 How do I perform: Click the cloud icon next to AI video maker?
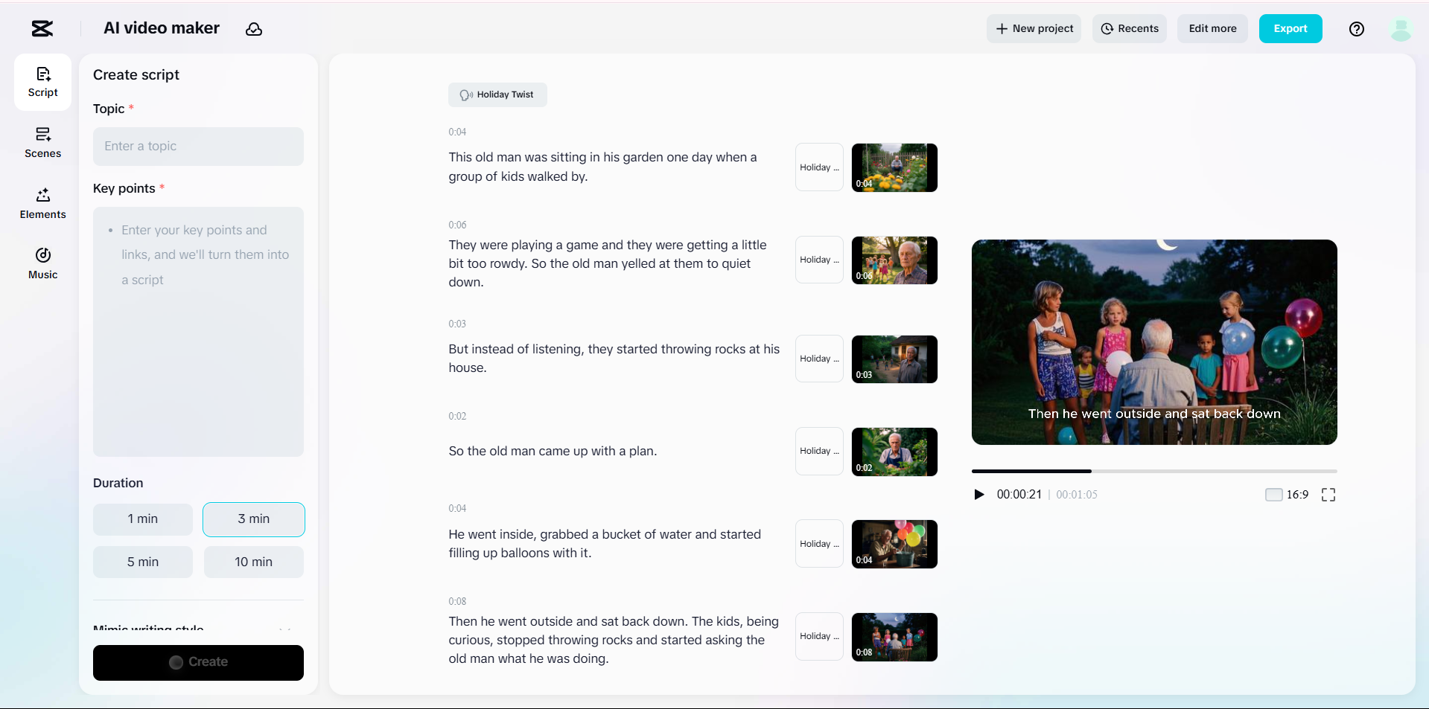[254, 28]
